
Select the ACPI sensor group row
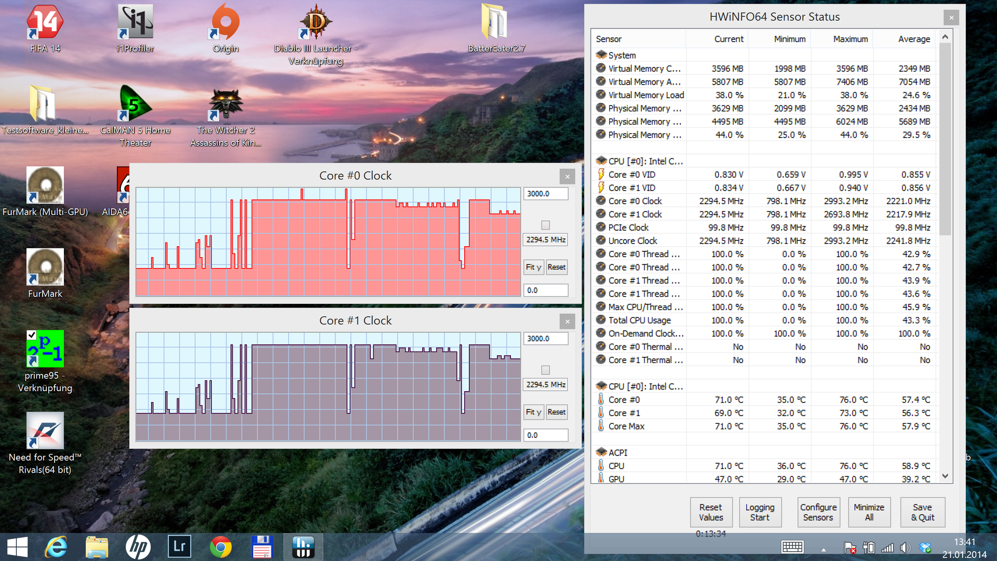click(x=617, y=452)
